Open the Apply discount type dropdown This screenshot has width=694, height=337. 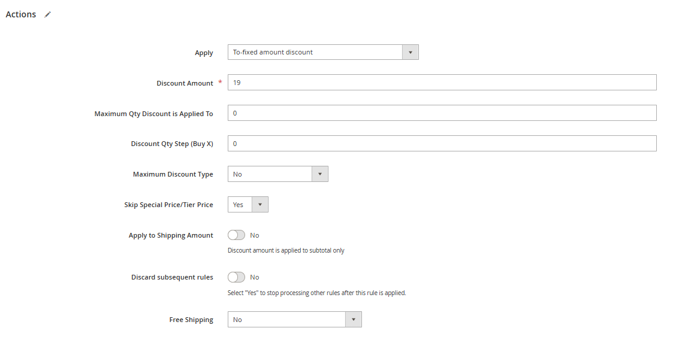pos(323,52)
